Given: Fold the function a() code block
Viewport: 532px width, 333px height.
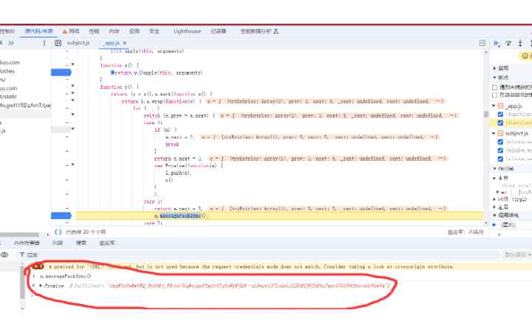Looking at the screenshot, I should (x=72, y=64).
